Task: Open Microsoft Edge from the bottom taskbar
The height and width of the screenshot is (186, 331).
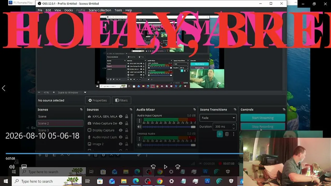Action: (x=136, y=181)
